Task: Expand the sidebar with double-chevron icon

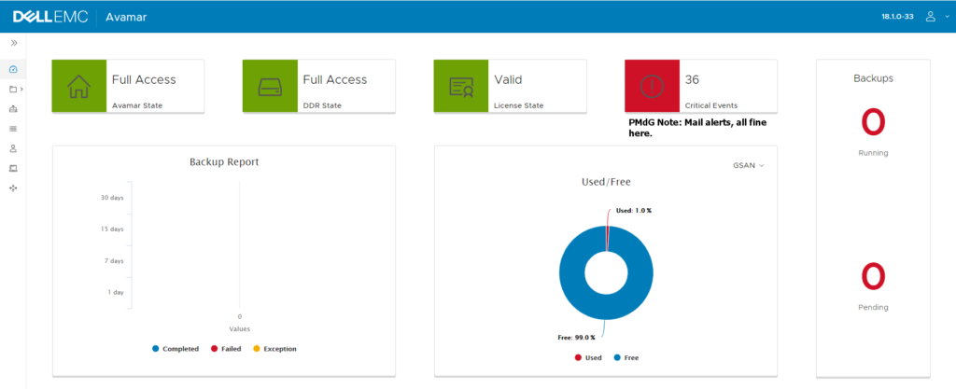Action: coord(13,43)
